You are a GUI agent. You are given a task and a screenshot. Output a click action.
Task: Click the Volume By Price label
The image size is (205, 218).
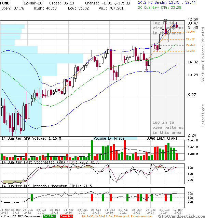109,139
